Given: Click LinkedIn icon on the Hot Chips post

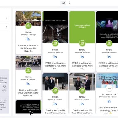Looking at the screenshot, I should coord(28,39).
